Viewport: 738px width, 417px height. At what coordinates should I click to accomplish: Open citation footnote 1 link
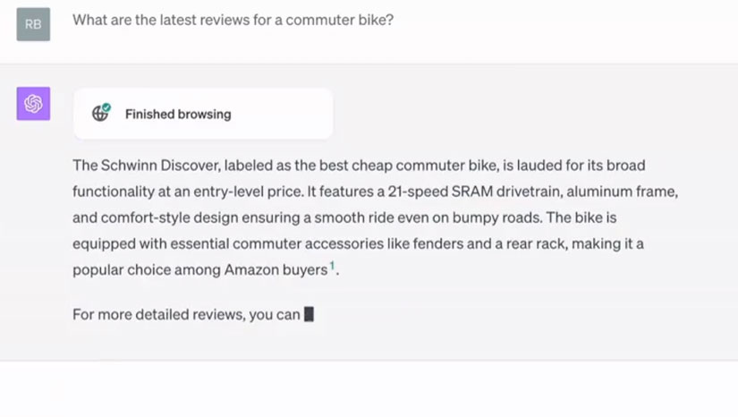332,266
